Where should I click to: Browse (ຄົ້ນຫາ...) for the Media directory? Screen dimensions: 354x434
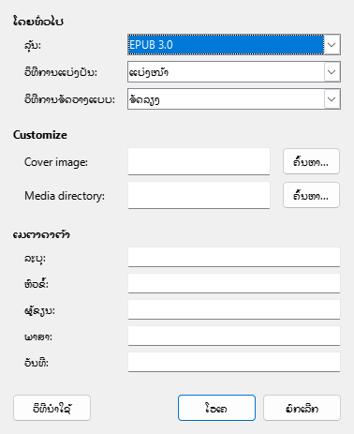click(x=311, y=195)
